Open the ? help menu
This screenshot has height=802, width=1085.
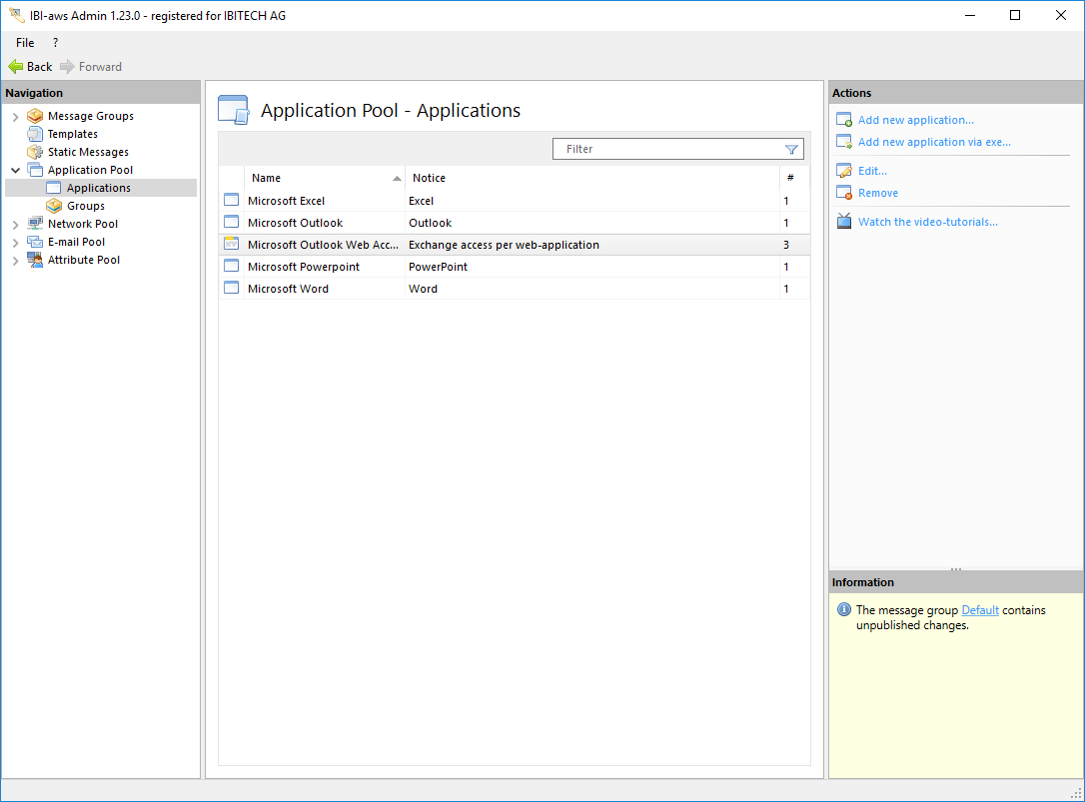[x=55, y=43]
